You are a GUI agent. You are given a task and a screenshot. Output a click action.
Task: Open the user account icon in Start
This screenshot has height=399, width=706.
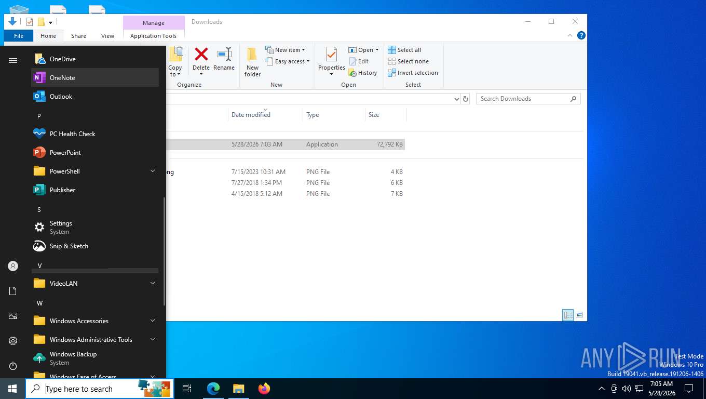[x=13, y=266]
